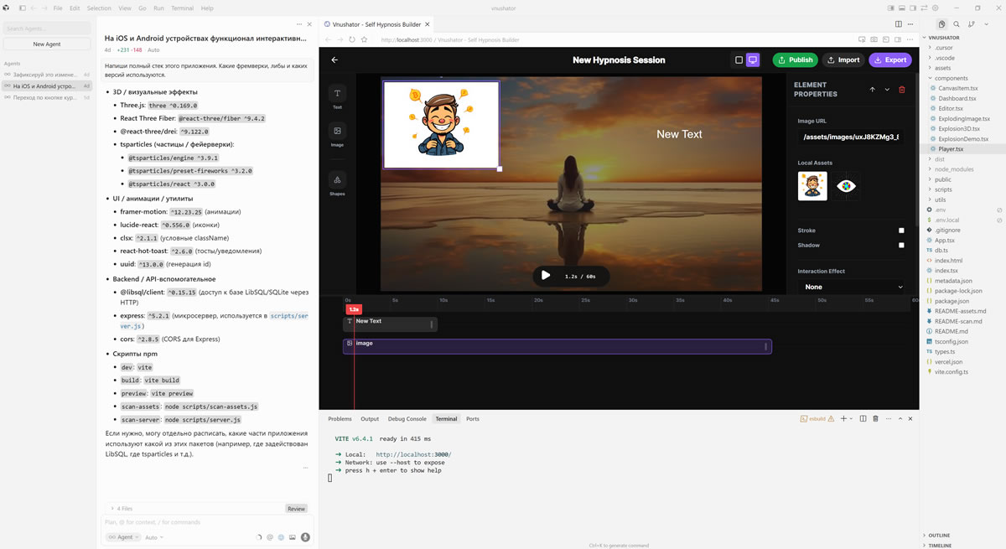
Task: Enable the Stroke checkbox
Action: [x=901, y=230]
